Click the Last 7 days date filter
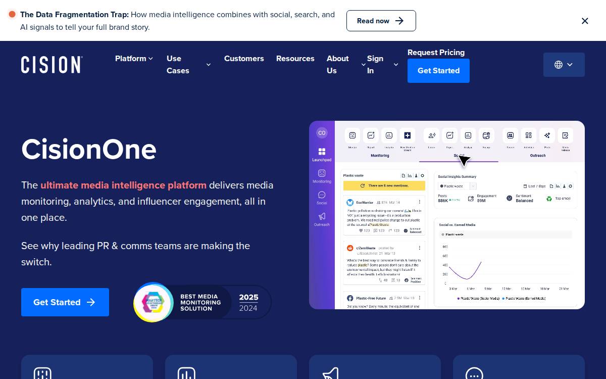 tap(534, 186)
